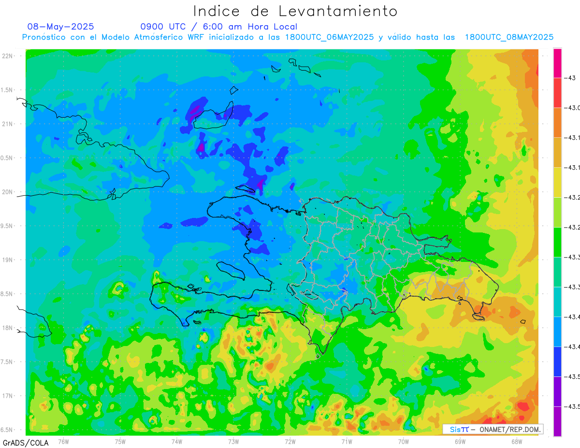Click the "Indice de Levantamiento" map title

pos(295,11)
